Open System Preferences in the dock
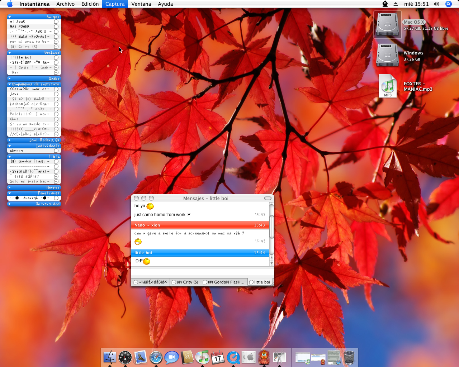 249,357
